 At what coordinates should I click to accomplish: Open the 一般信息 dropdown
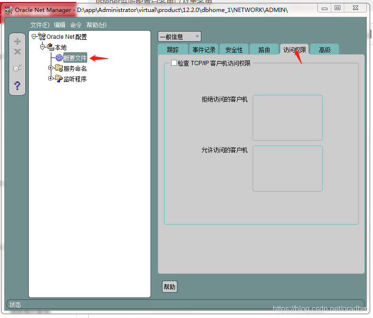point(179,36)
